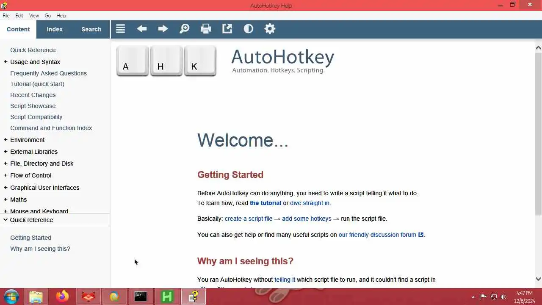Switch to the Content tab
The width and height of the screenshot is (542, 305).
pyautogui.click(x=18, y=29)
